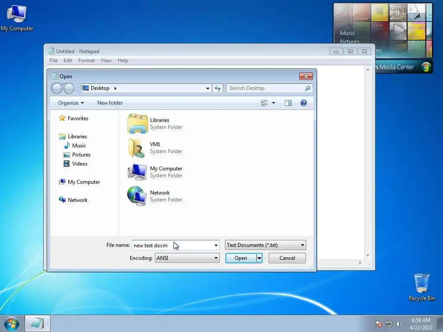Click the Videos film icon in sidebar
This screenshot has width=443, height=332.
click(x=67, y=164)
